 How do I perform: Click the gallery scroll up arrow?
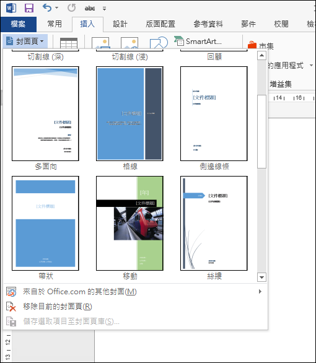click(261, 55)
